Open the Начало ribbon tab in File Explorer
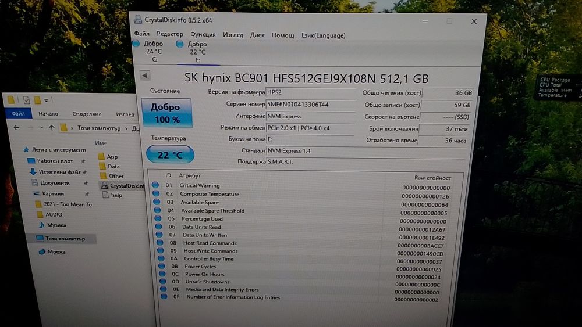 [x=48, y=114]
